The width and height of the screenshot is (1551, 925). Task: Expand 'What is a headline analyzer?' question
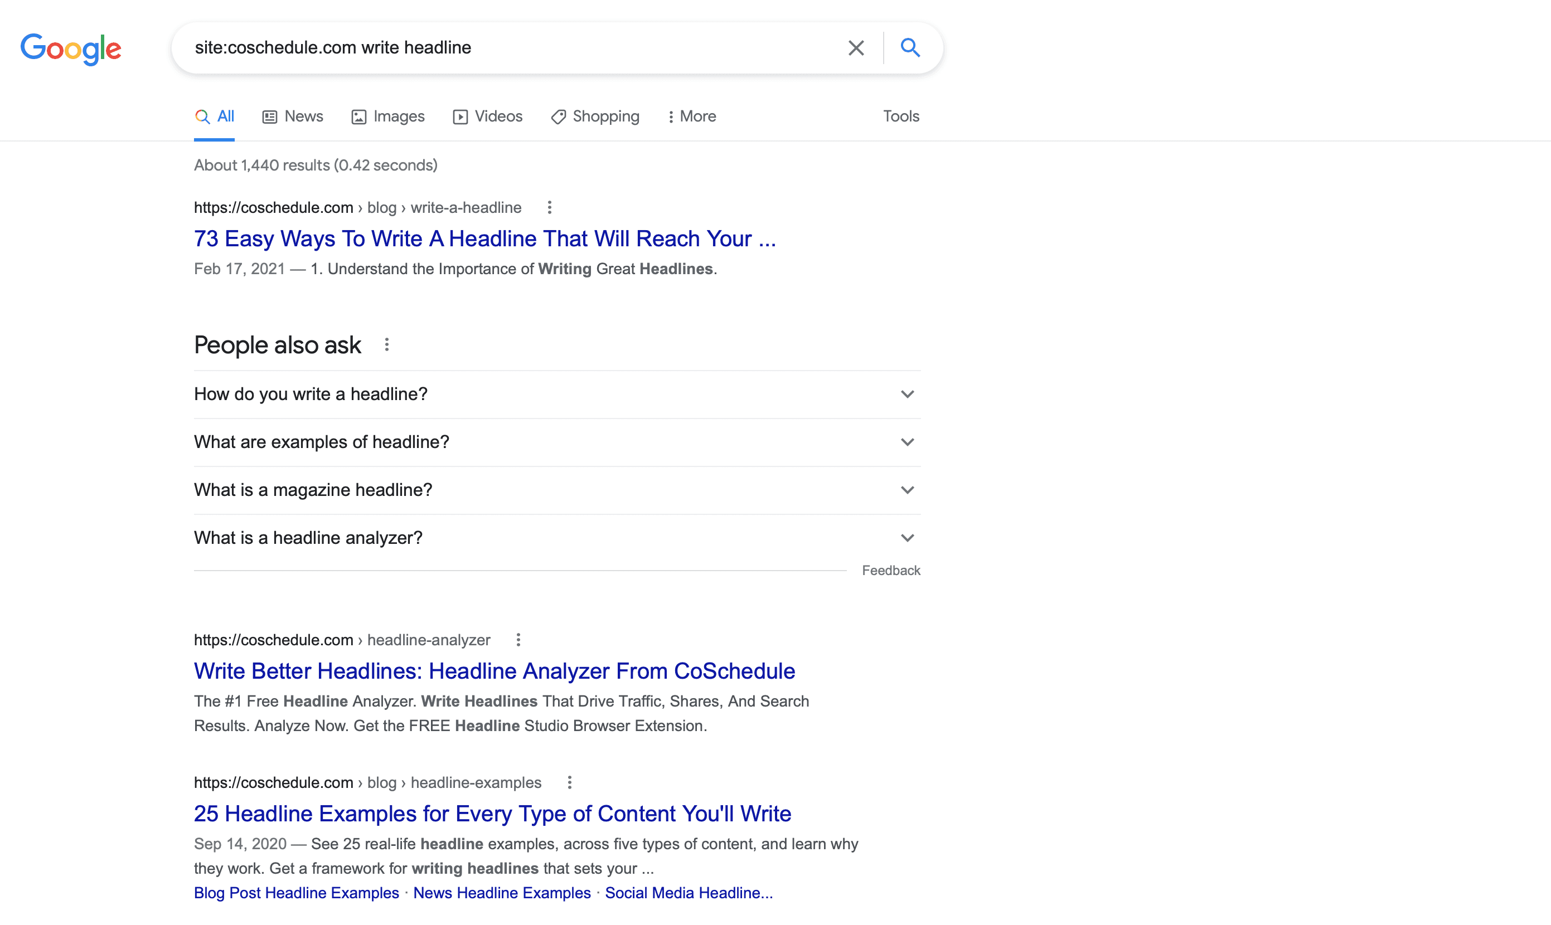[907, 537]
